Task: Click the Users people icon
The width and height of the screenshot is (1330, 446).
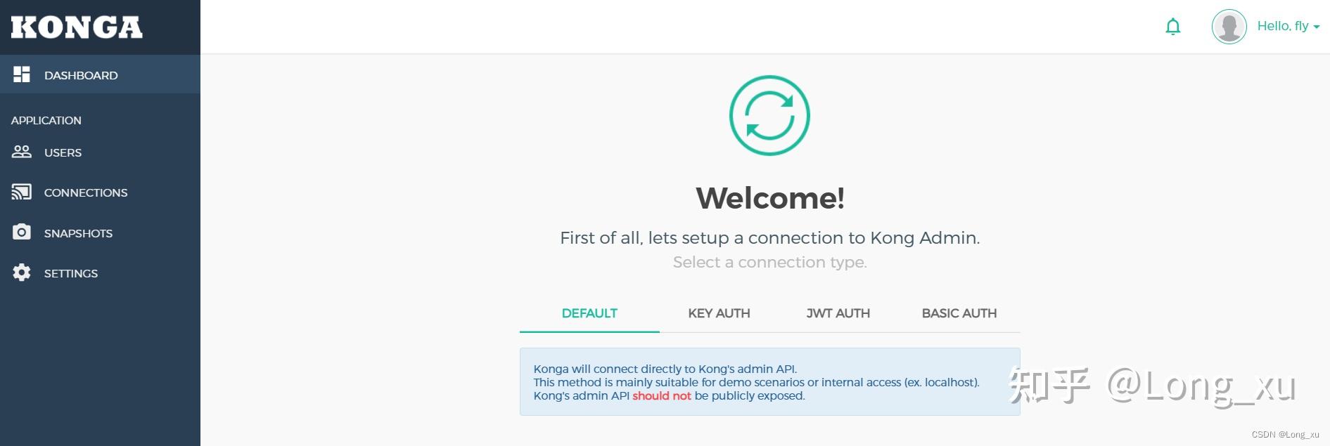Action: click(x=22, y=152)
